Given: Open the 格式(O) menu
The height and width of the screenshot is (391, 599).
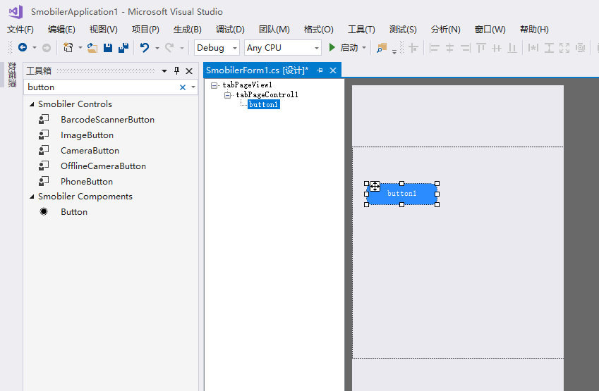Looking at the screenshot, I should [319, 30].
